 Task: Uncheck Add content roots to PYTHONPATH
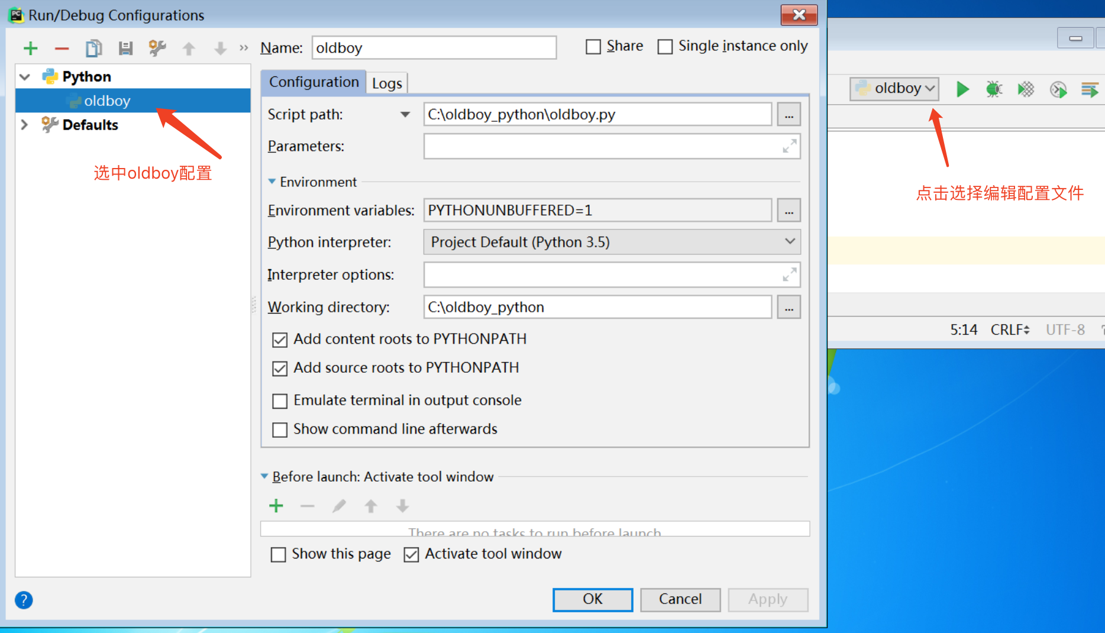click(280, 340)
